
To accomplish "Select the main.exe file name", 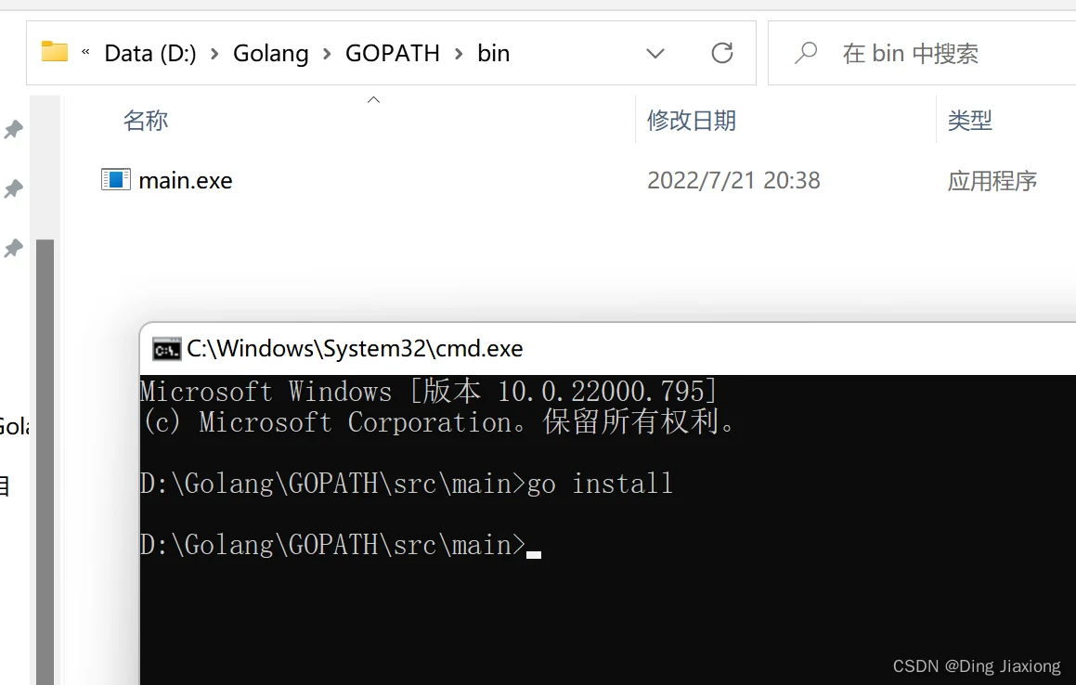I will click(x=186, y=180).
